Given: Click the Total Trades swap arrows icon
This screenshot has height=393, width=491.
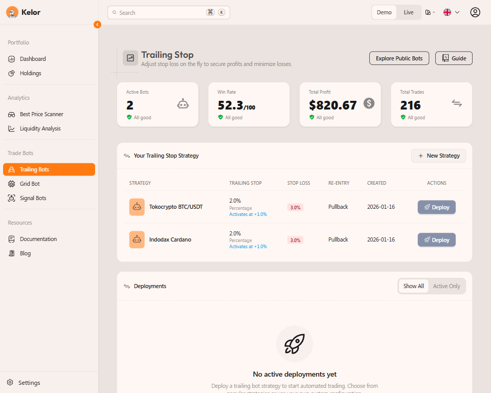Looking at the screenshot, I should [x=457, y=103].
